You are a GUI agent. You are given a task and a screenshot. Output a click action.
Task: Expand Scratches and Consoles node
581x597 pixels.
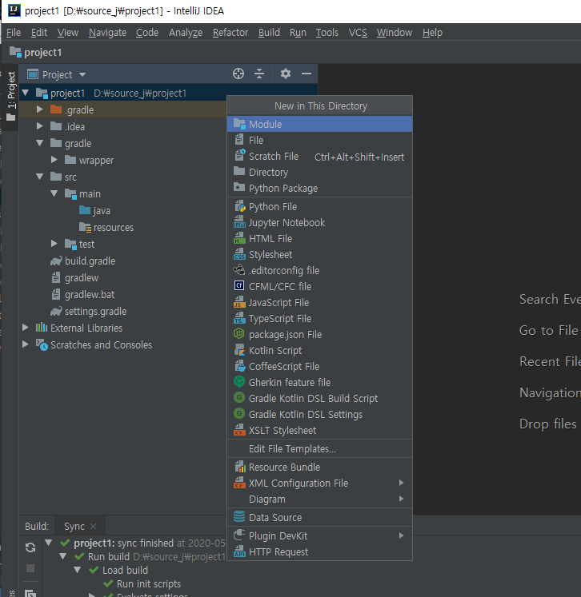pos(26,344)
